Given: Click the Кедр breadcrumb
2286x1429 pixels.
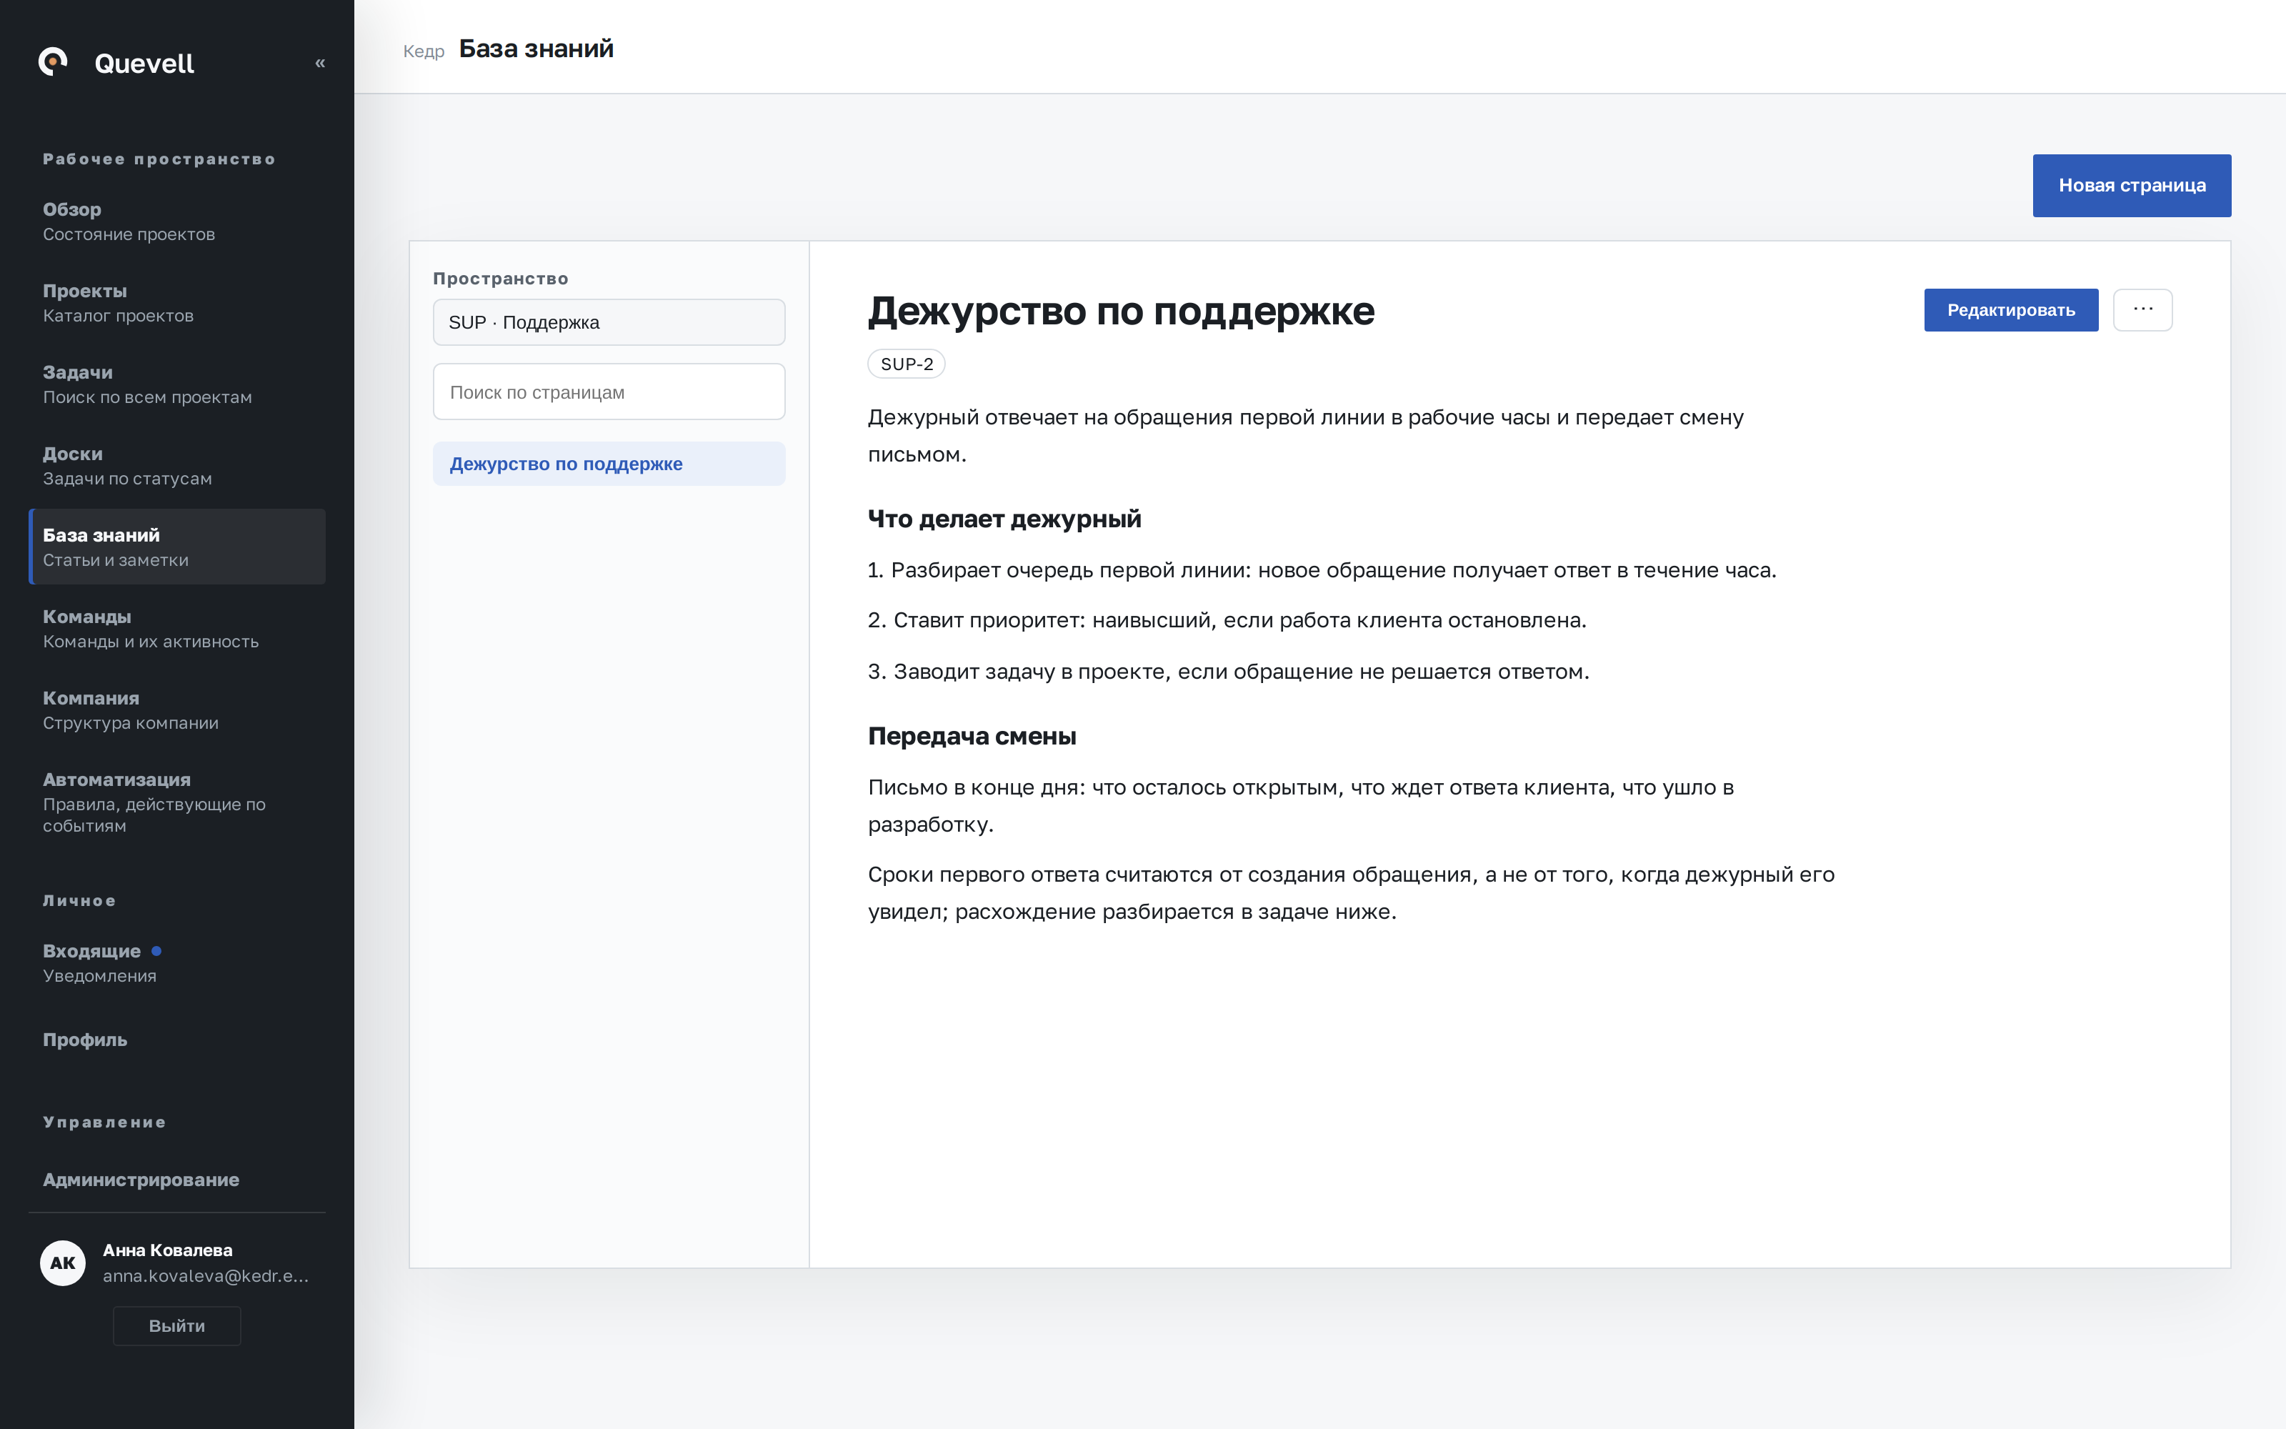Looking at the screenshot, I should (x=423, y=51).
